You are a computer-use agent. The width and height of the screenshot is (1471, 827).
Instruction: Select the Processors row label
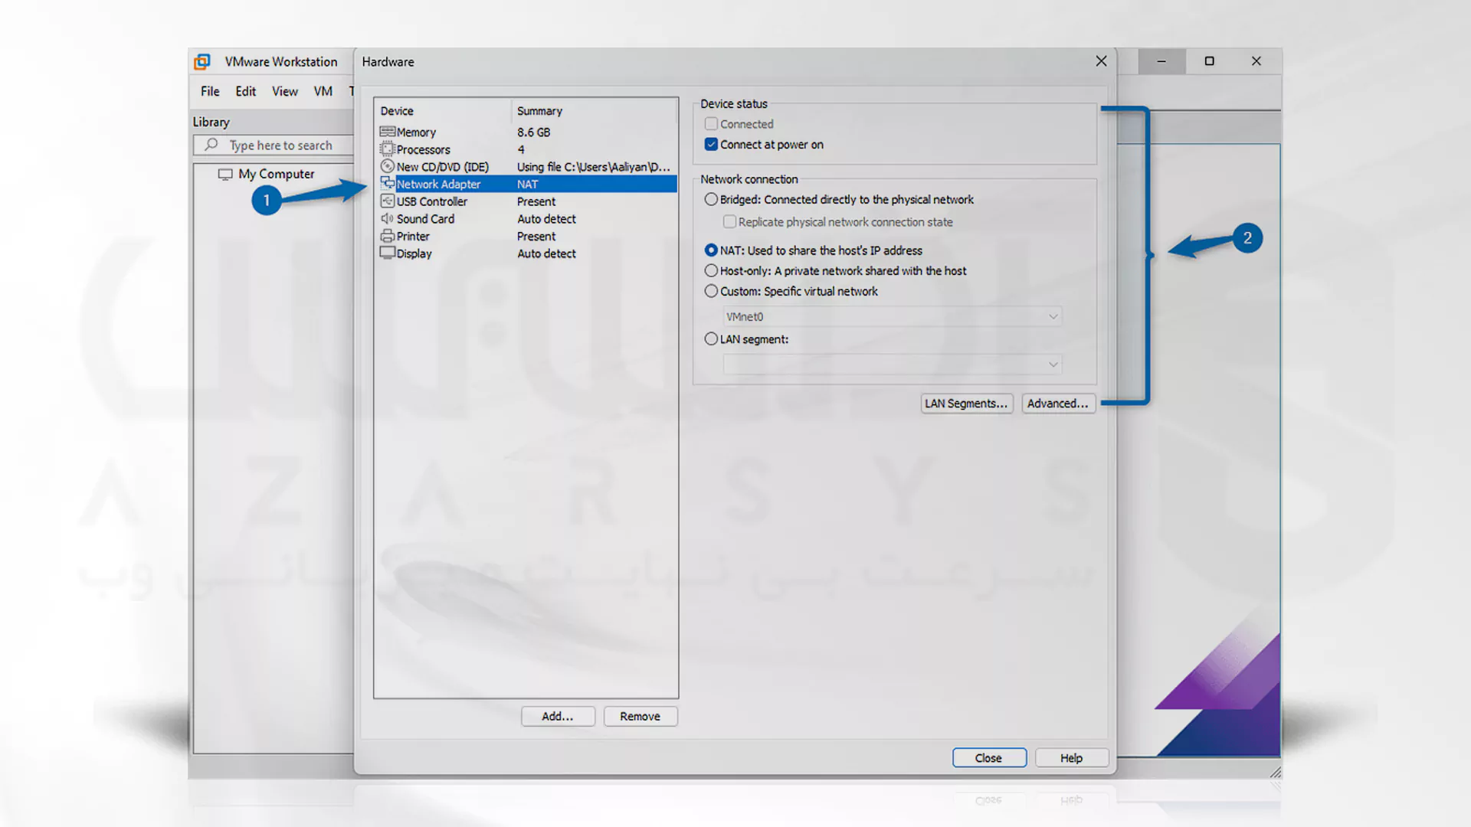(x=423, y=150)
